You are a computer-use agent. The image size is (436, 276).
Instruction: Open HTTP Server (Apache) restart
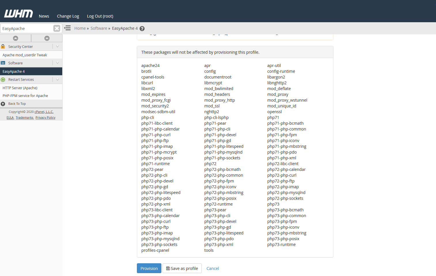point(20,88)
